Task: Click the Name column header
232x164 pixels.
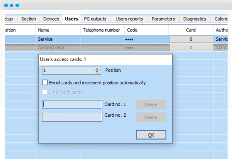Action: point(58,30)
